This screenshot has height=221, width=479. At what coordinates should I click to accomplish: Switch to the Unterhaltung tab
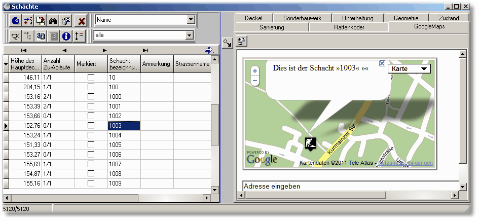click(358, 18)
